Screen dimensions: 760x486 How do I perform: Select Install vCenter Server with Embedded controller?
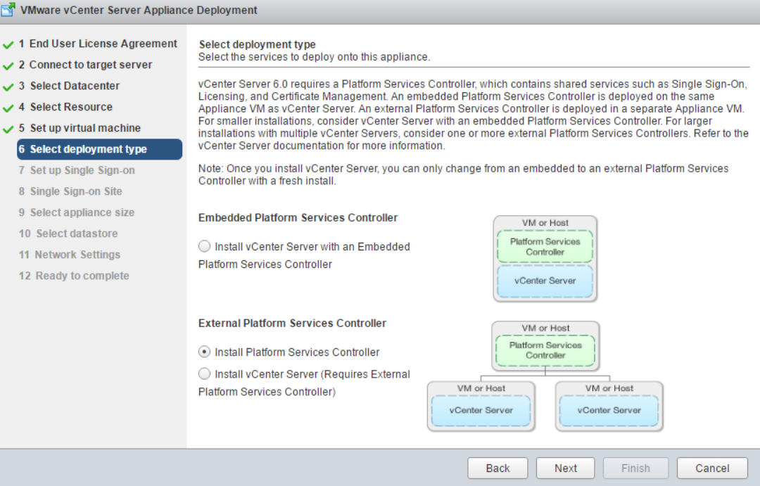(204, 247)
